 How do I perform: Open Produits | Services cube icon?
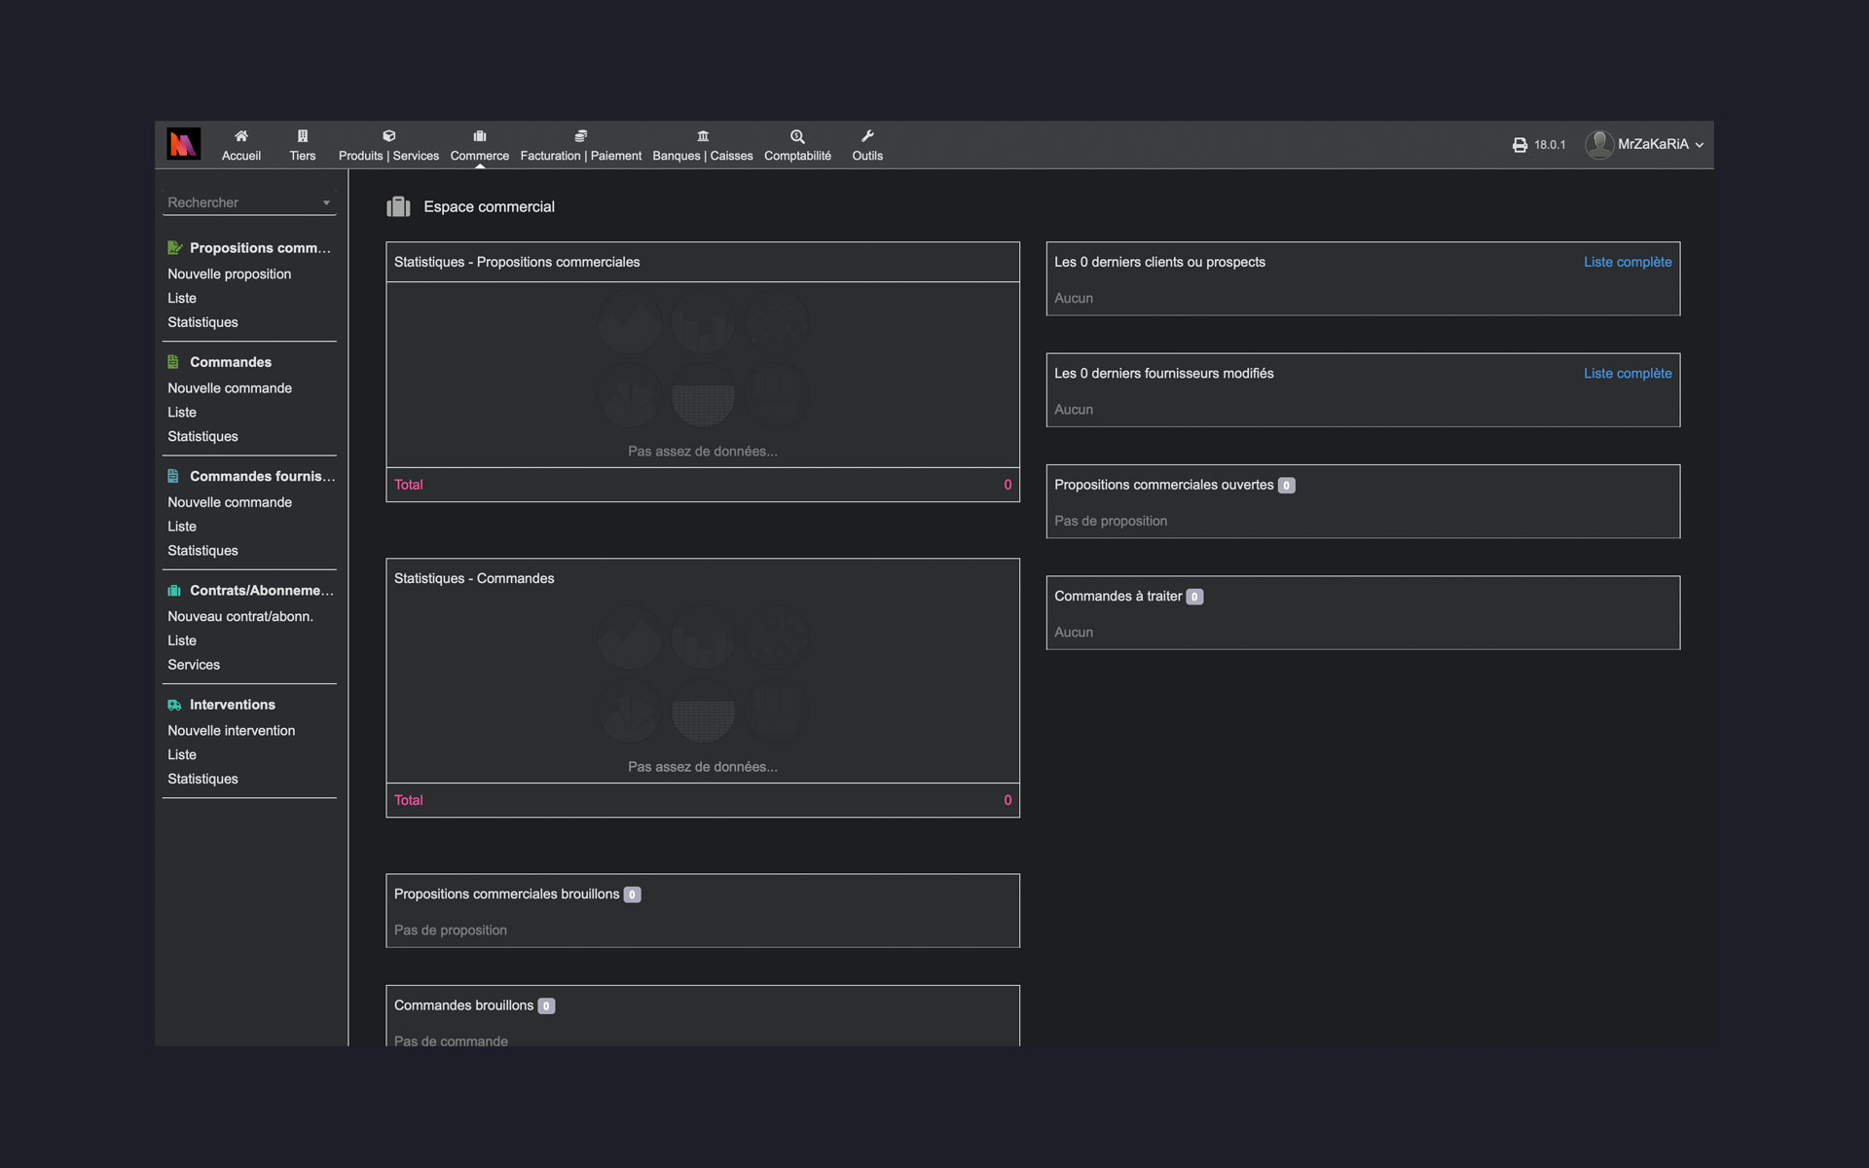(388, 136)
